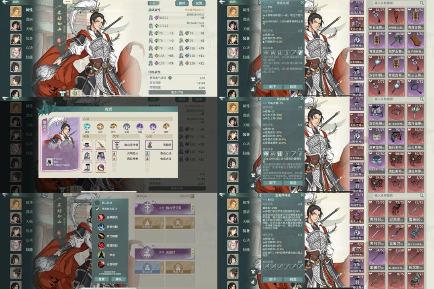Click 重置 button in skill priority popup

(102, 279)
